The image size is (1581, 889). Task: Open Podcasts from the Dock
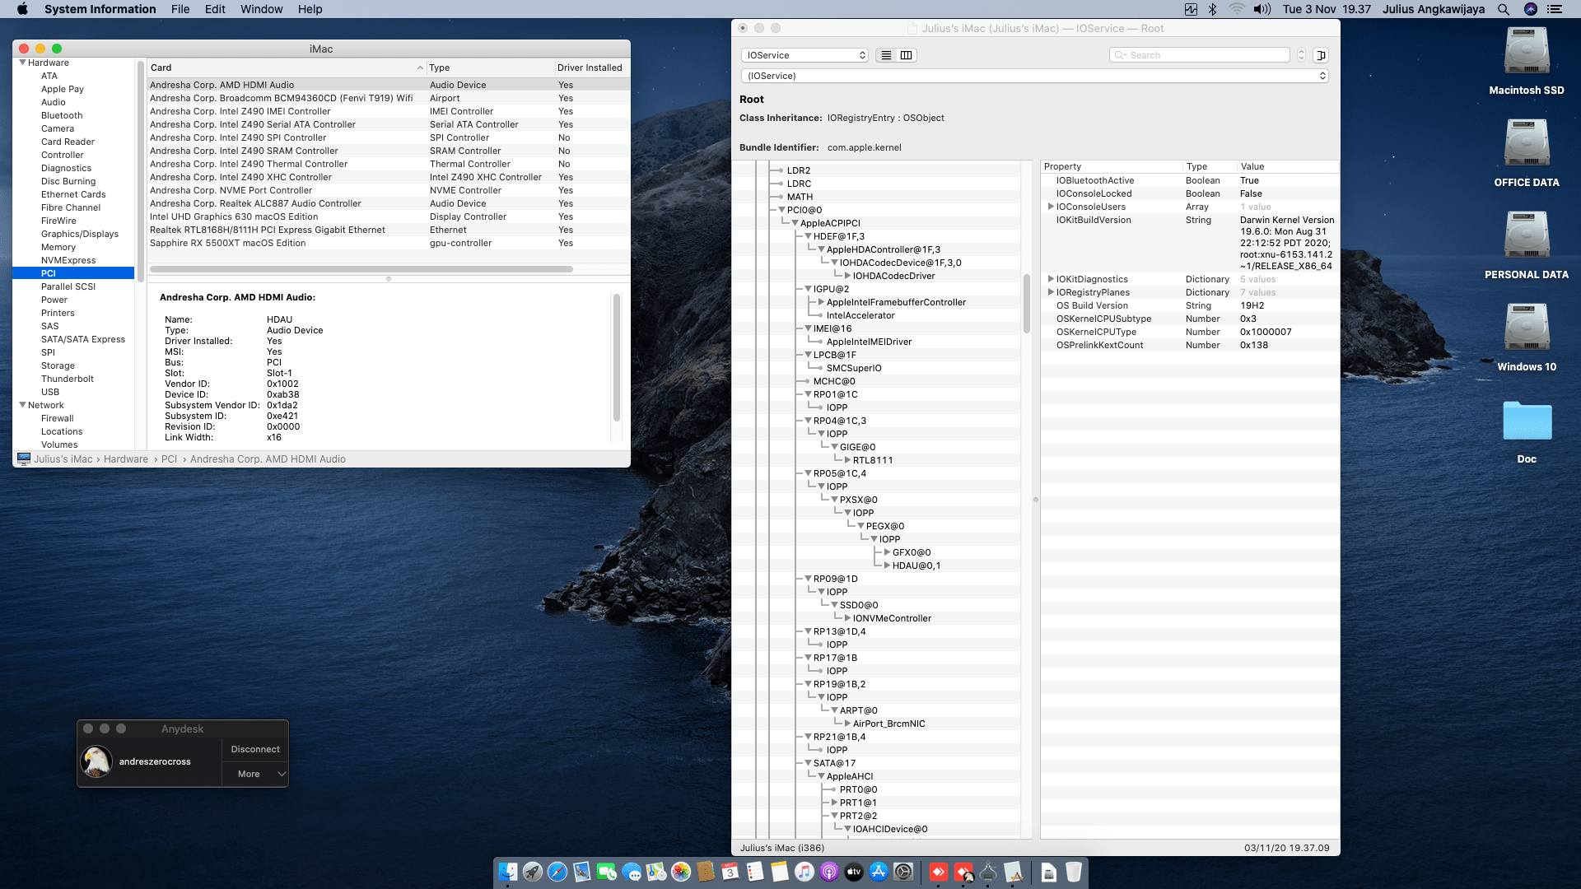[829, 872]
